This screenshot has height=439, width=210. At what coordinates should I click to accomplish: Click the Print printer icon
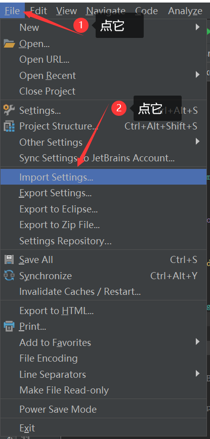pos(9,326)
